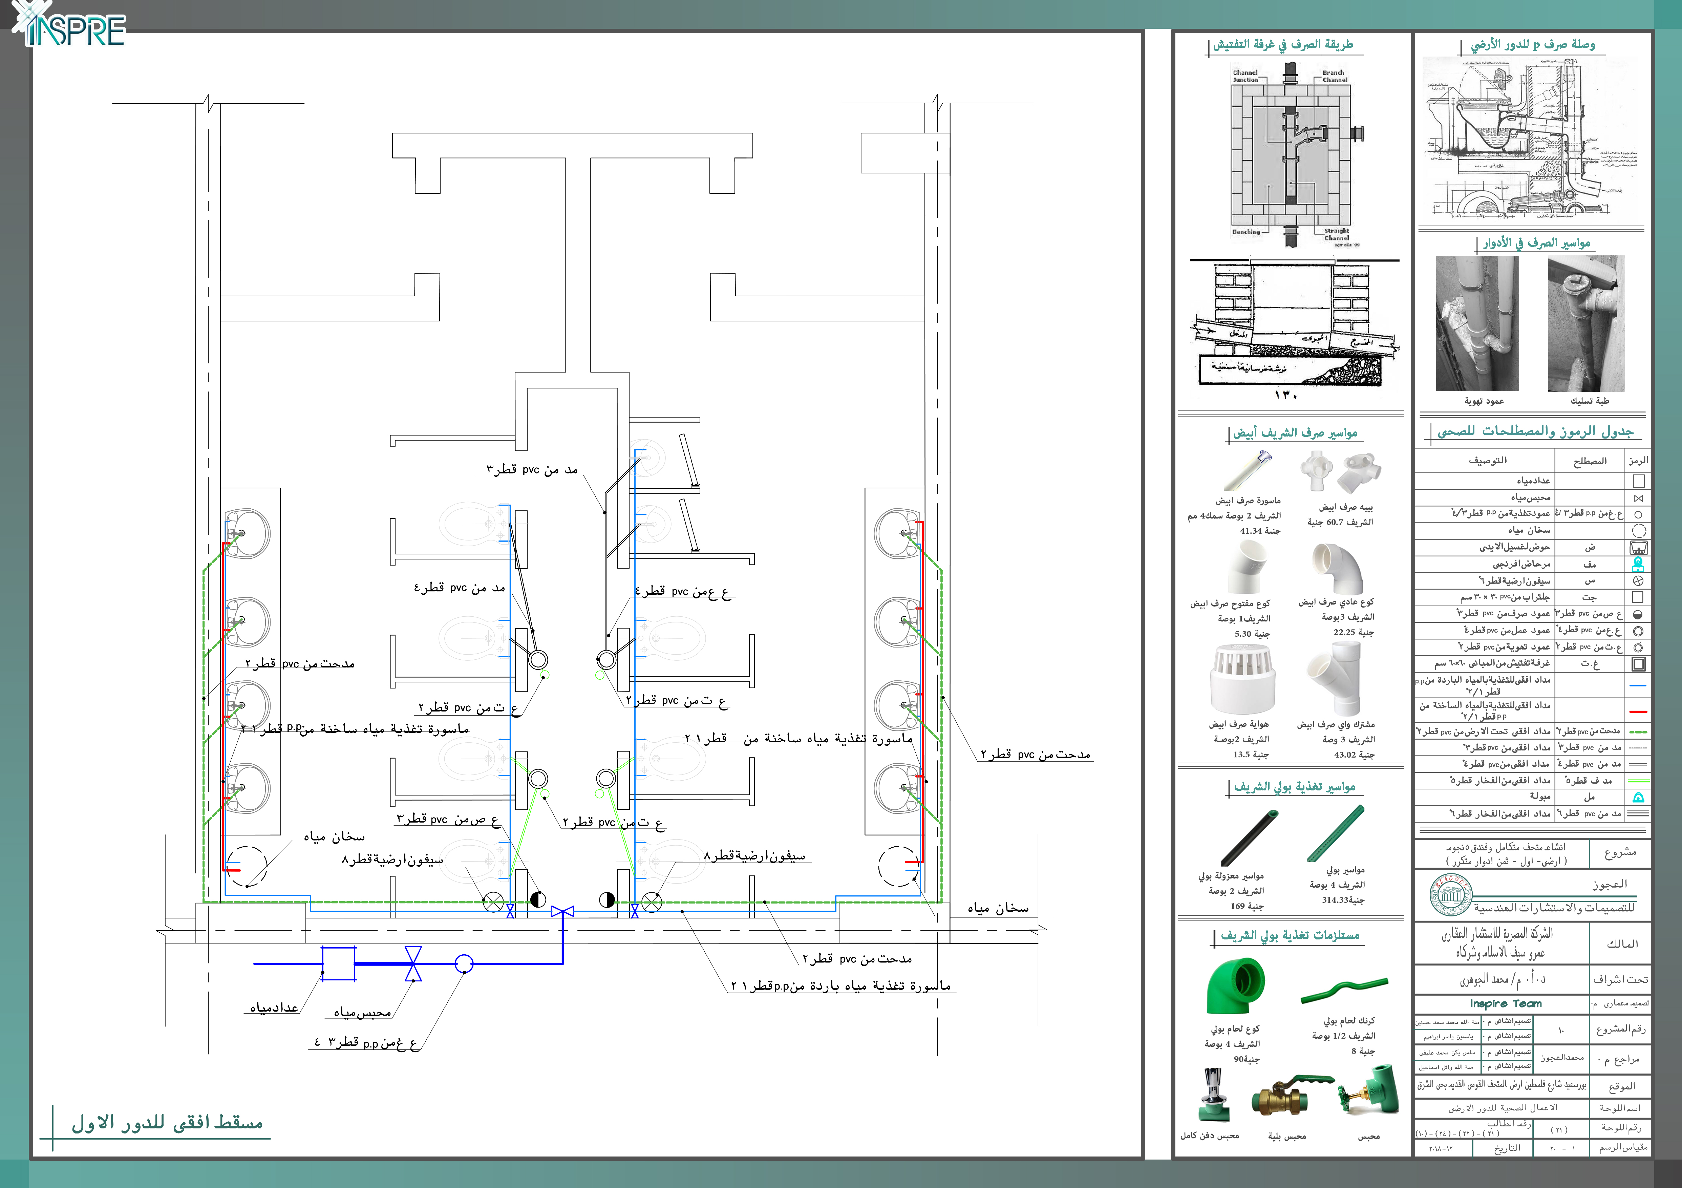1682x1188 pixels.
Task: Click the water meter square symbol in the legend
Action: pyautogui.click(x=1639, y=481)
